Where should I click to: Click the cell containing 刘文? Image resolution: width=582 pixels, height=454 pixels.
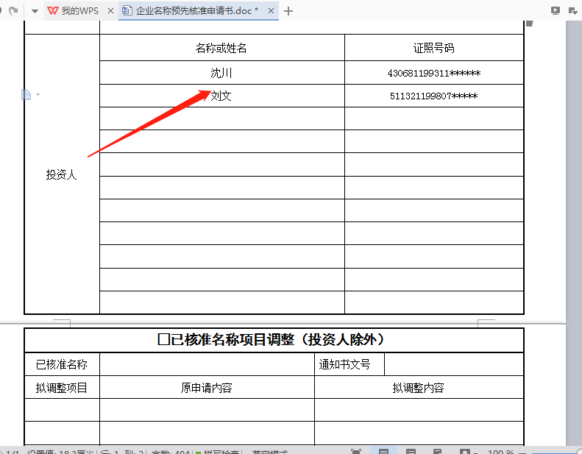[221, 96]
